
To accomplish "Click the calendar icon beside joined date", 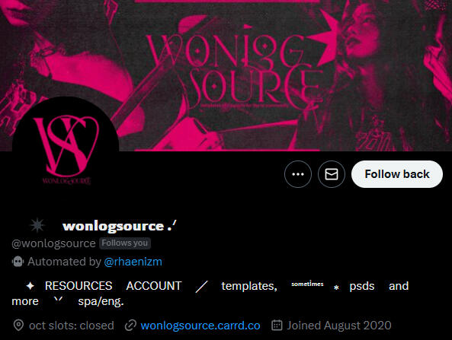I will (x=277, y=325).
